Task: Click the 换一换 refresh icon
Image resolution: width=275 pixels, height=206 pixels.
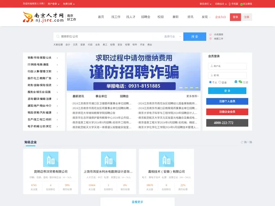Action: [242, 142]
